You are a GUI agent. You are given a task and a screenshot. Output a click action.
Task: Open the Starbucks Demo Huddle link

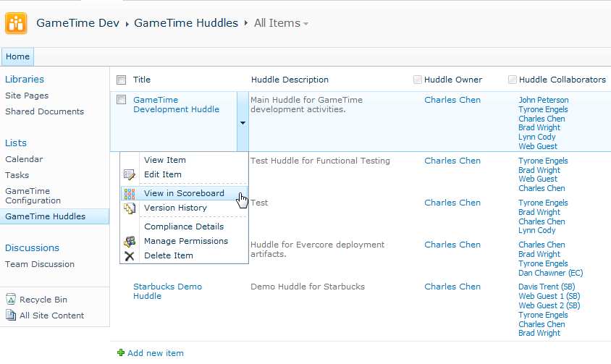(167, 291)
